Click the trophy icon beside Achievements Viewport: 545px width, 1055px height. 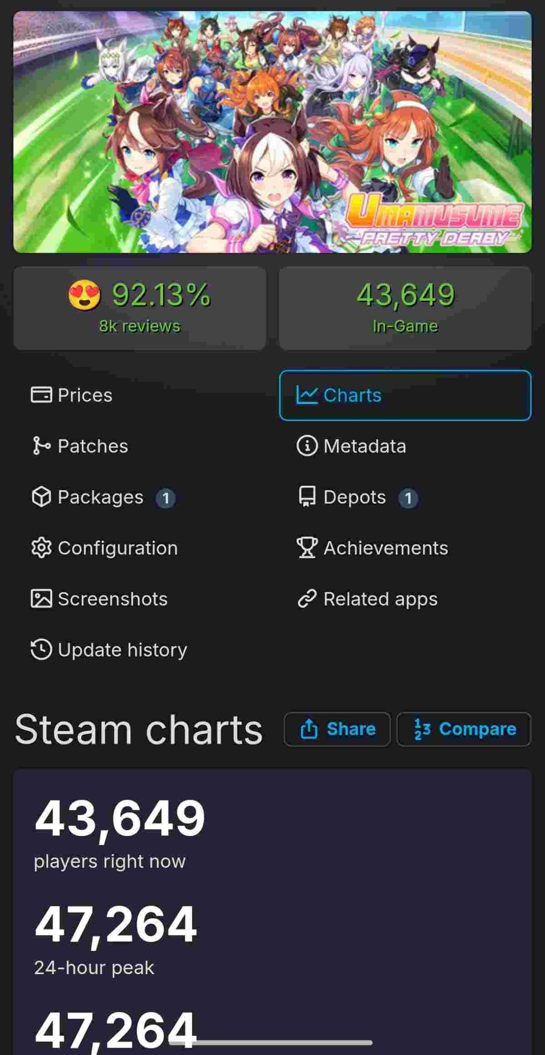click(307, 548)
